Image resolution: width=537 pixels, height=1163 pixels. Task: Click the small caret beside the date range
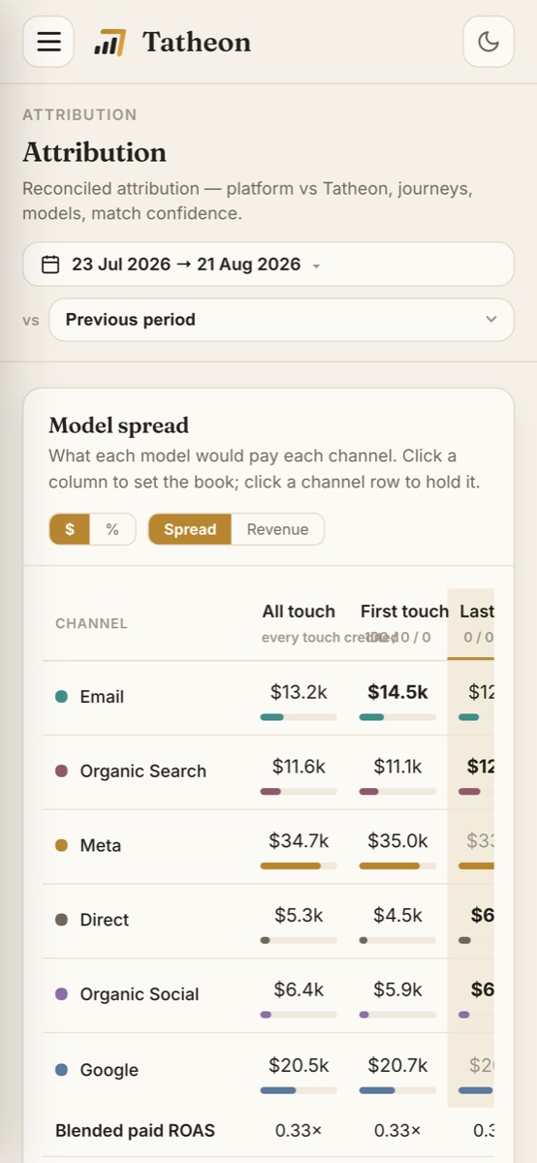[x=317, y=266]
